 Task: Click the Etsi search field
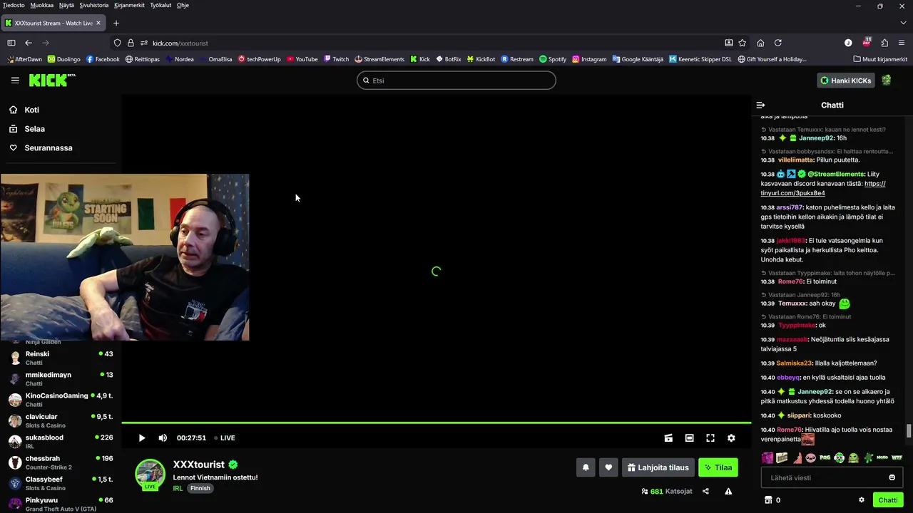coord(456,81)
